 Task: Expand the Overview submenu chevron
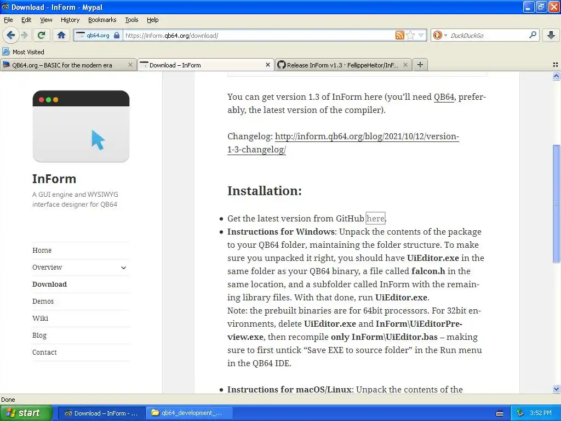click(x=123, y=268)
